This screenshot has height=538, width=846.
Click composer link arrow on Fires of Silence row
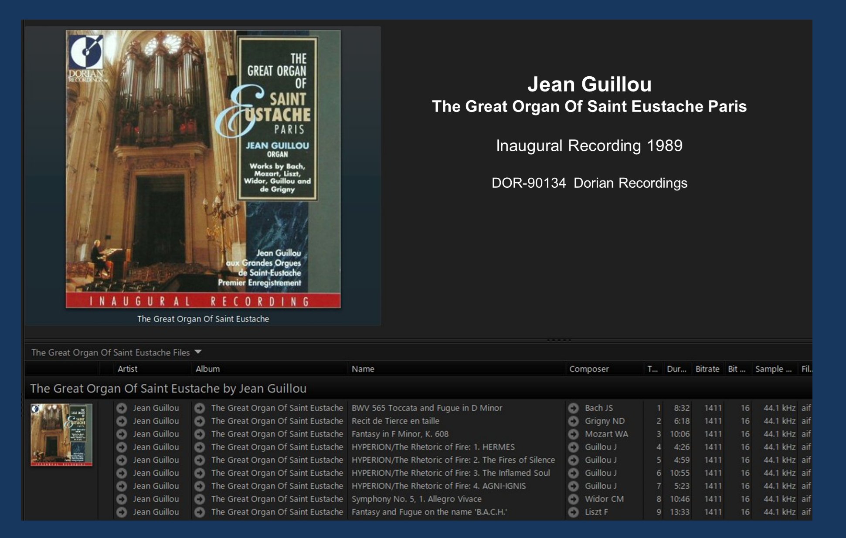coord(573,460)
